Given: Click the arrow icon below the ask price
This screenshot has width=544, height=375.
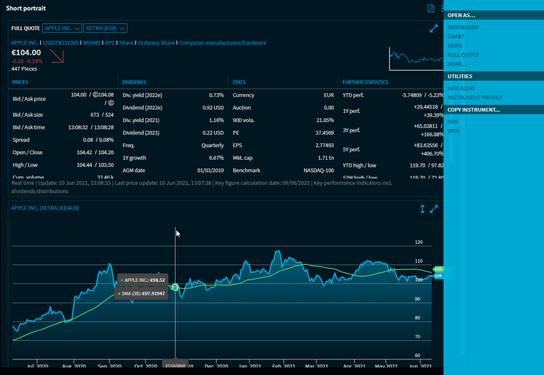Looking at the screenshot, I should coord(111,103).
